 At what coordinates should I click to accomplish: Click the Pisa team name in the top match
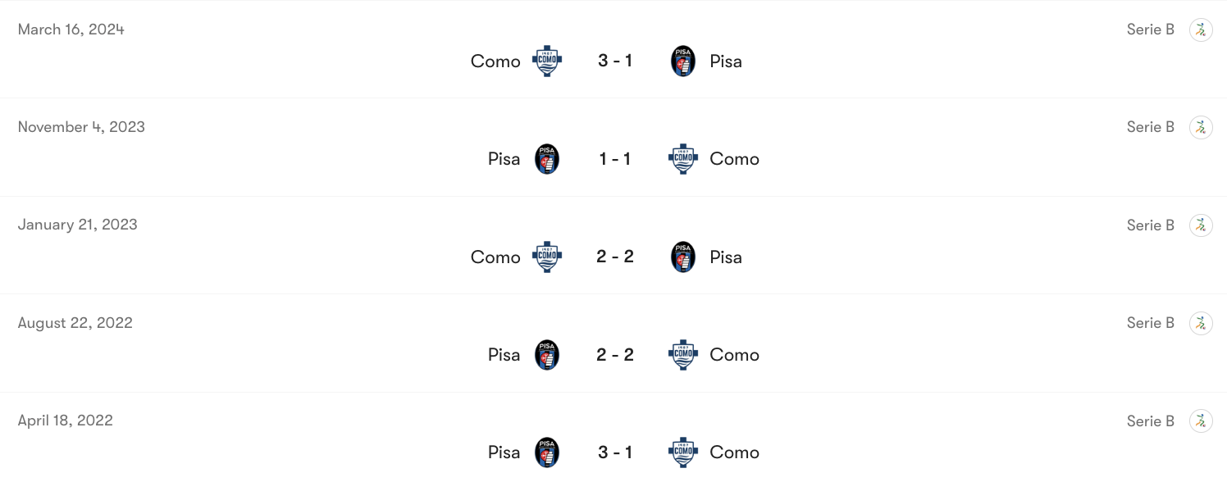(725, 61)
